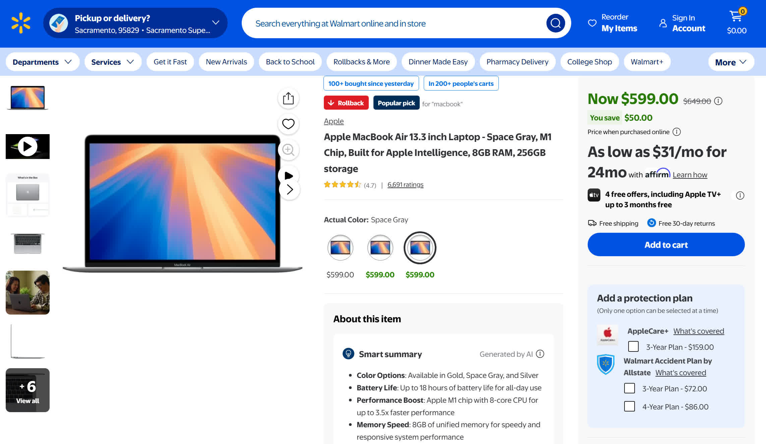Expand the Departments dropdown

click(42, 62)
